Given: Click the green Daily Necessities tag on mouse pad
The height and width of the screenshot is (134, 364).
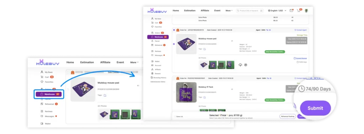Looking at the screenshot, I should tap(275, 52).
